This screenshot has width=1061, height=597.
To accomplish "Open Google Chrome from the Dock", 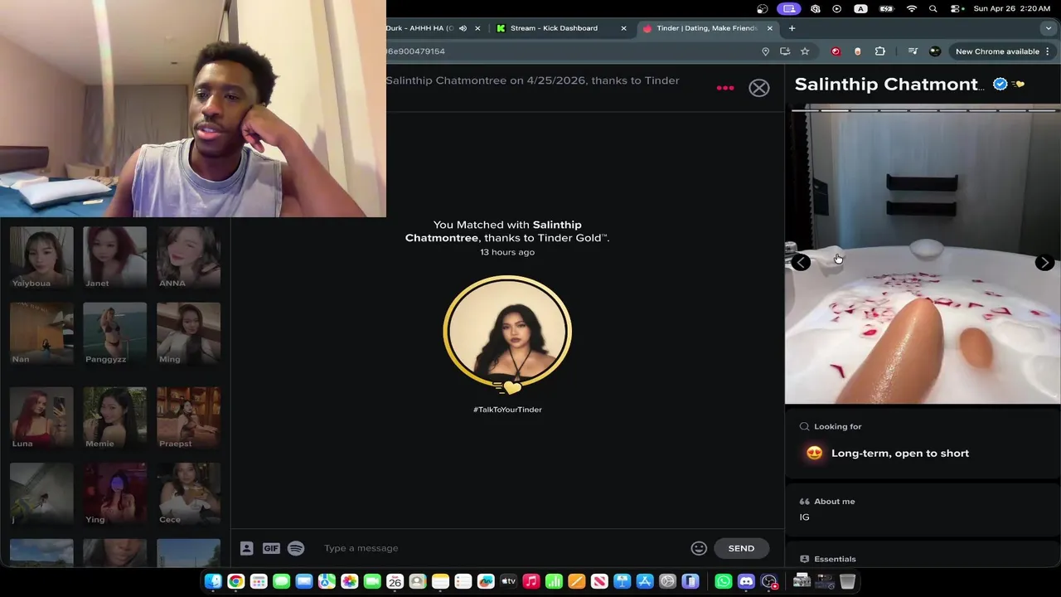I will pos(235,581).
